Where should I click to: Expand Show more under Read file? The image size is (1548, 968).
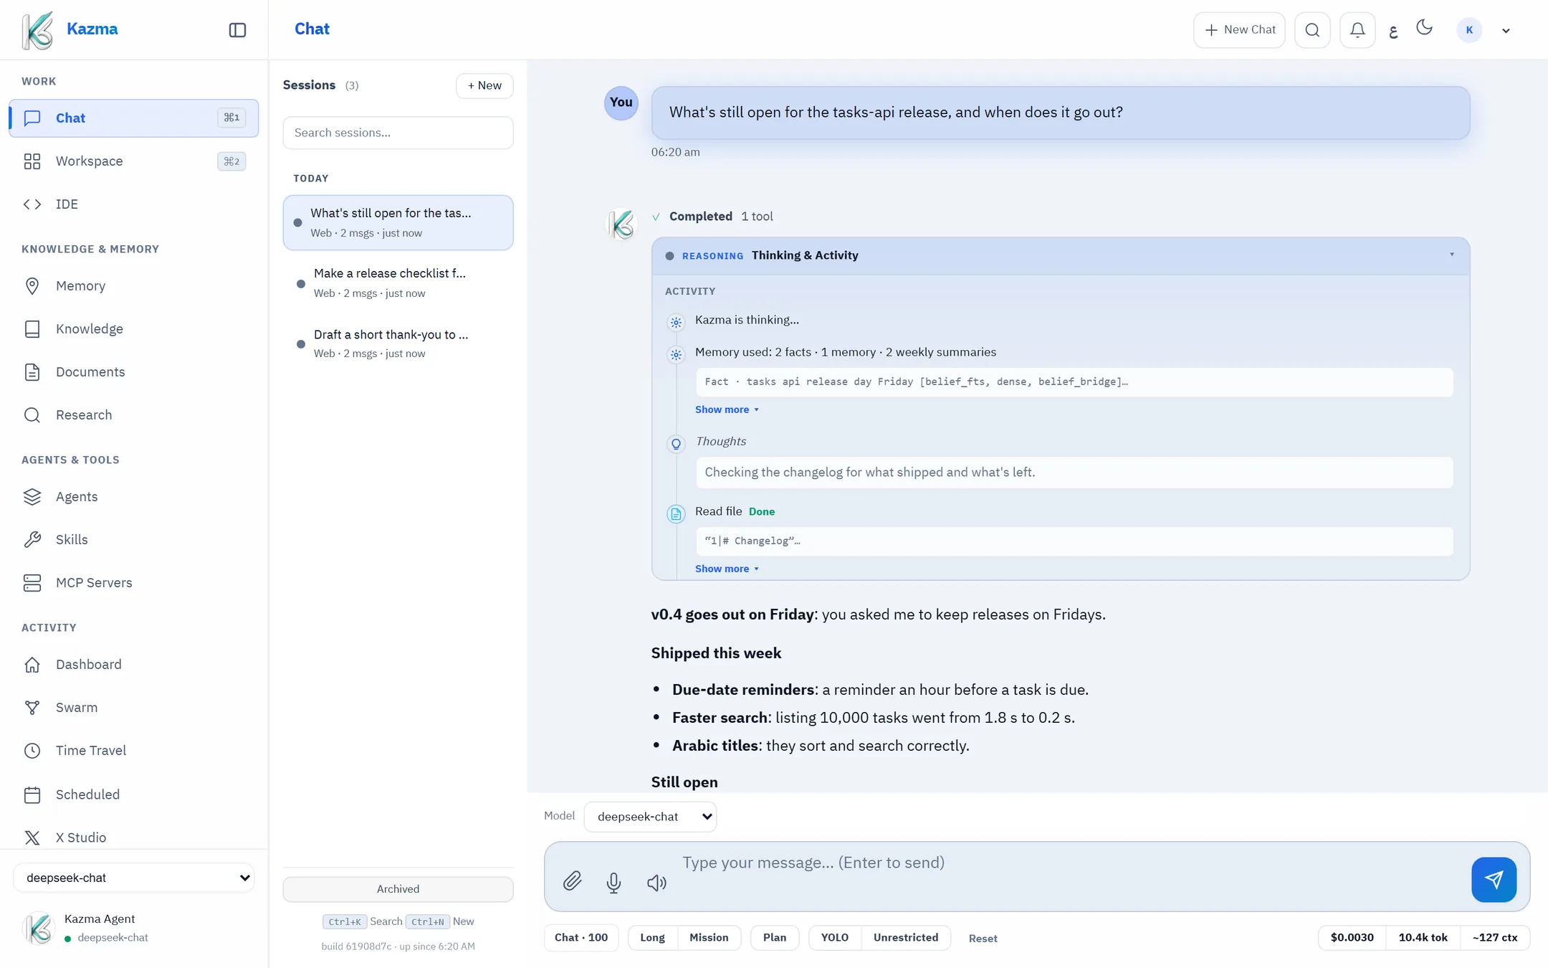click(726, 569)
